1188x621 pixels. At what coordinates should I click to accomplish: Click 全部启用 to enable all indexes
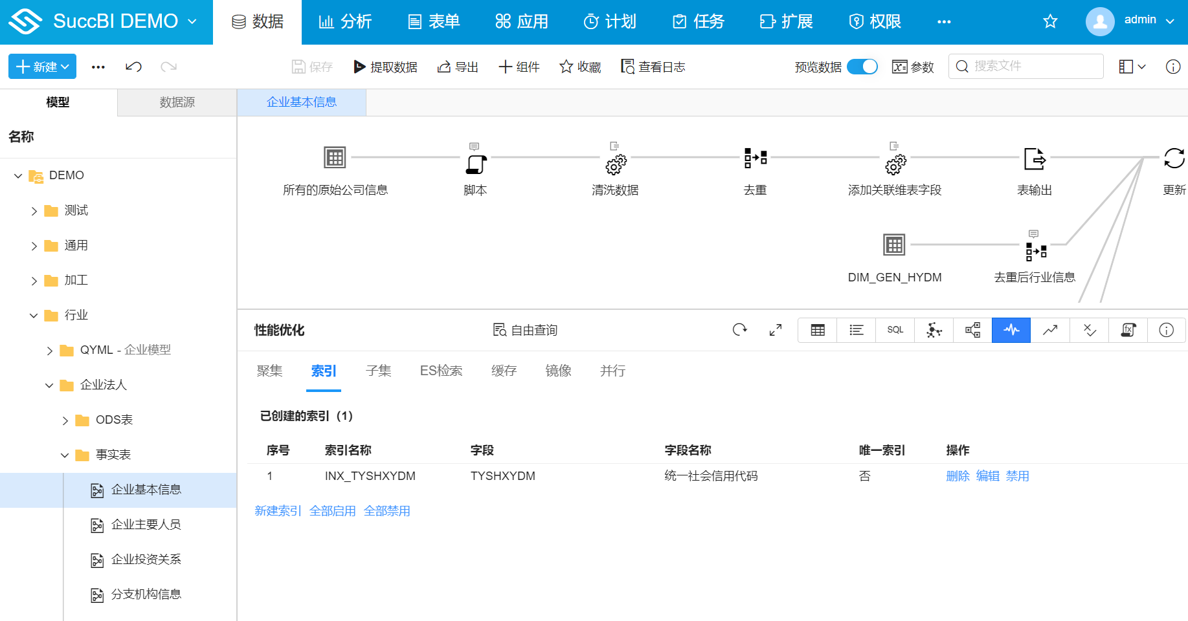pyautogui.click(x=333, y=510)
